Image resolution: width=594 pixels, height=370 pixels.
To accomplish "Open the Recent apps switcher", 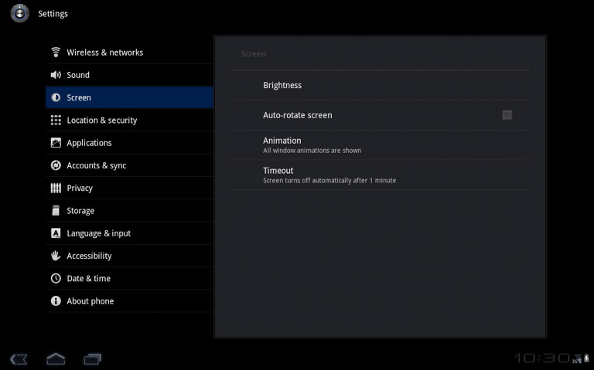I will [x=92, y=359].
